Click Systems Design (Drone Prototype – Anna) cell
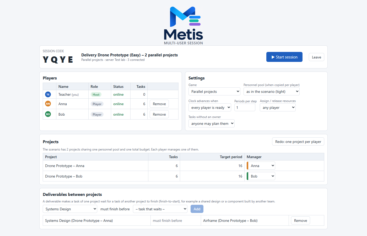 coord(97,221)
